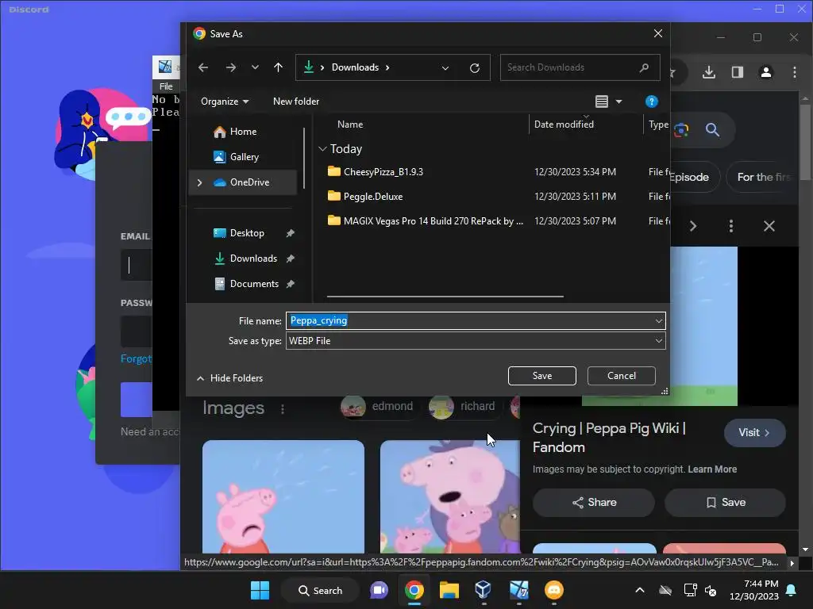The image size is (813, 609).
Task: Open the view options dropdown arrow
Action: [x=618, y=101]
